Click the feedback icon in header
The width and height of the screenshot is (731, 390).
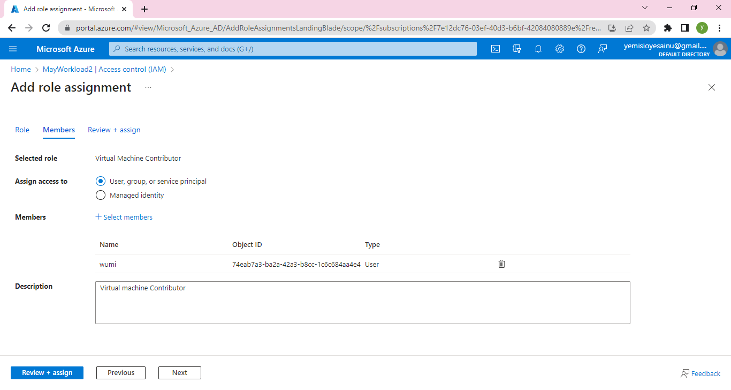(x=603, y=49)
